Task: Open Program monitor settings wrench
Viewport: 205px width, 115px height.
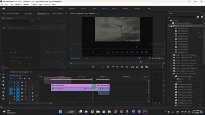Action: point(150,58)
